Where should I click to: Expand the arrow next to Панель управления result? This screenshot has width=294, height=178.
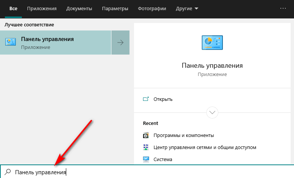click(120, 43)
